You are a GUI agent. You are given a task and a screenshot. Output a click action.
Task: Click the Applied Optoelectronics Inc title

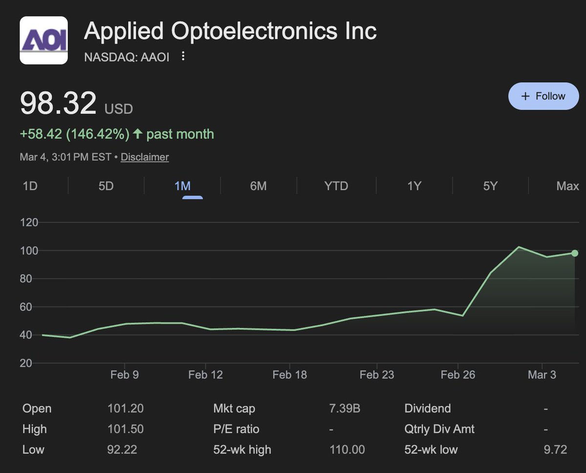tap(230, 31)
